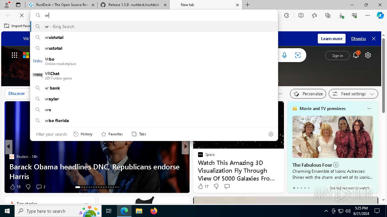Open comments on Obama story
This screenshot has width=387, height=217.
(x=39, y=187)
